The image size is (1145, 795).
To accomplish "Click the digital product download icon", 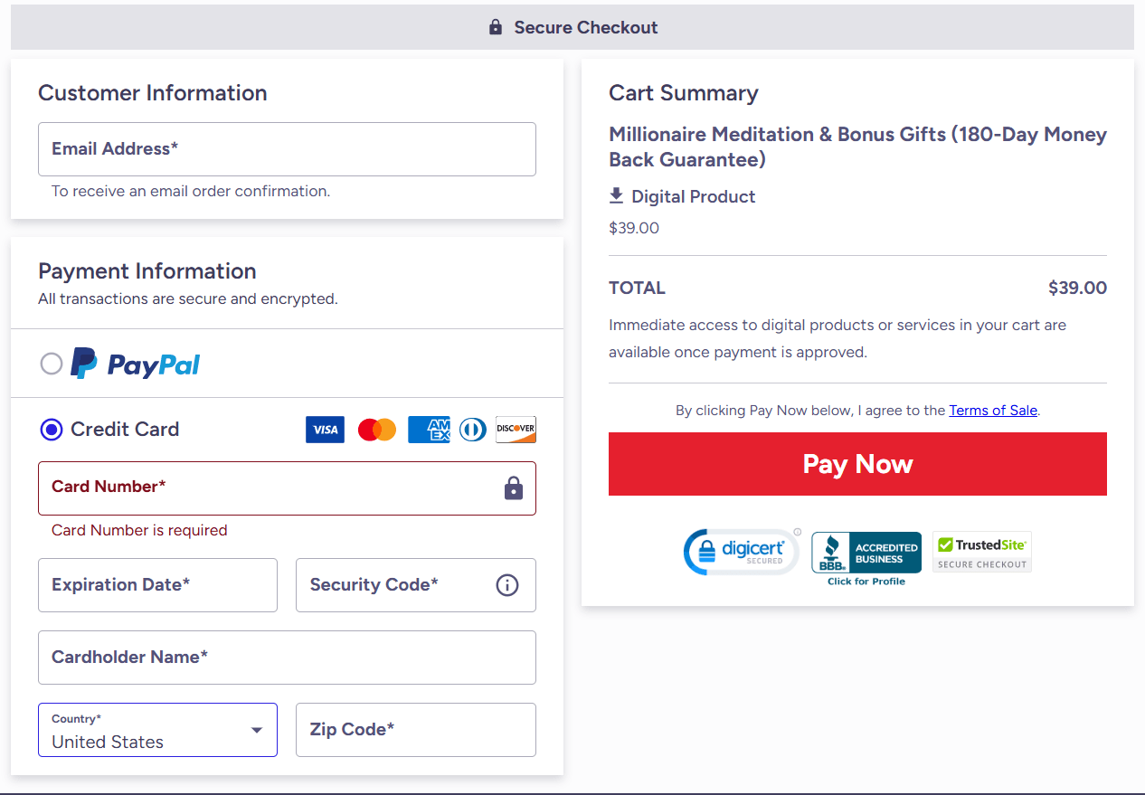I will click(x=616, y=195).
